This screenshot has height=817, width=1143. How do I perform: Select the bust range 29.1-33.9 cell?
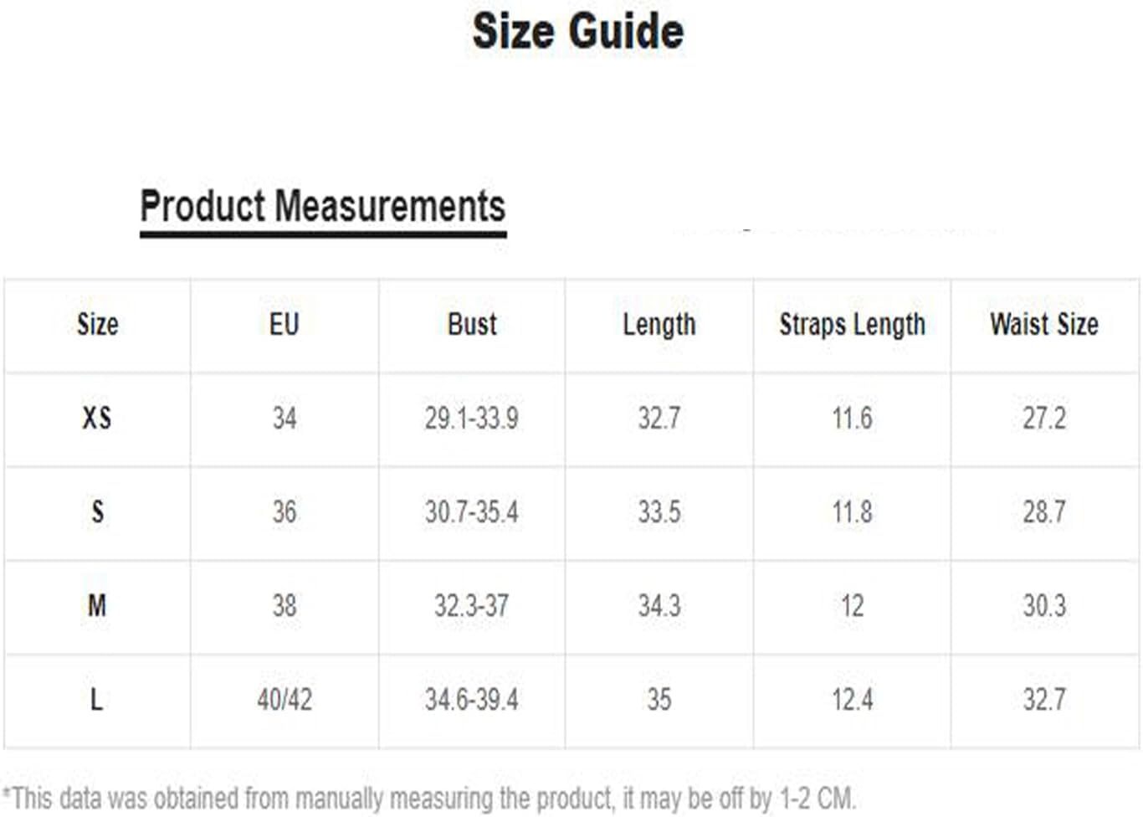click(x=472, y=418)
